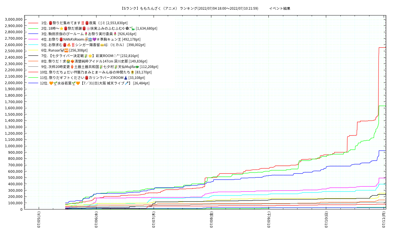Click the y-axis value 1,300,000
The width and height of the screenshot is (413, 232).
(x=14, y=127)
